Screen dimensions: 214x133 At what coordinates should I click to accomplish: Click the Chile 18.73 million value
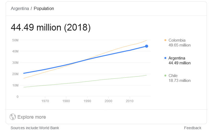tap(179, 81)
